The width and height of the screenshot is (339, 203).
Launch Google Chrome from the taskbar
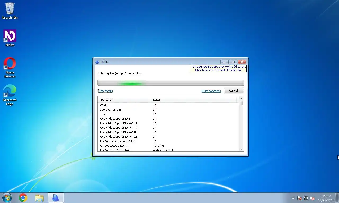point(23,198)
